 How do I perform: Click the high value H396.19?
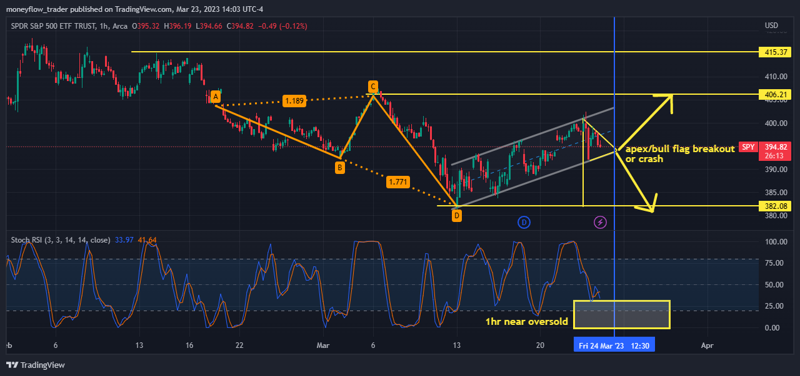click(x=177, y=26)
